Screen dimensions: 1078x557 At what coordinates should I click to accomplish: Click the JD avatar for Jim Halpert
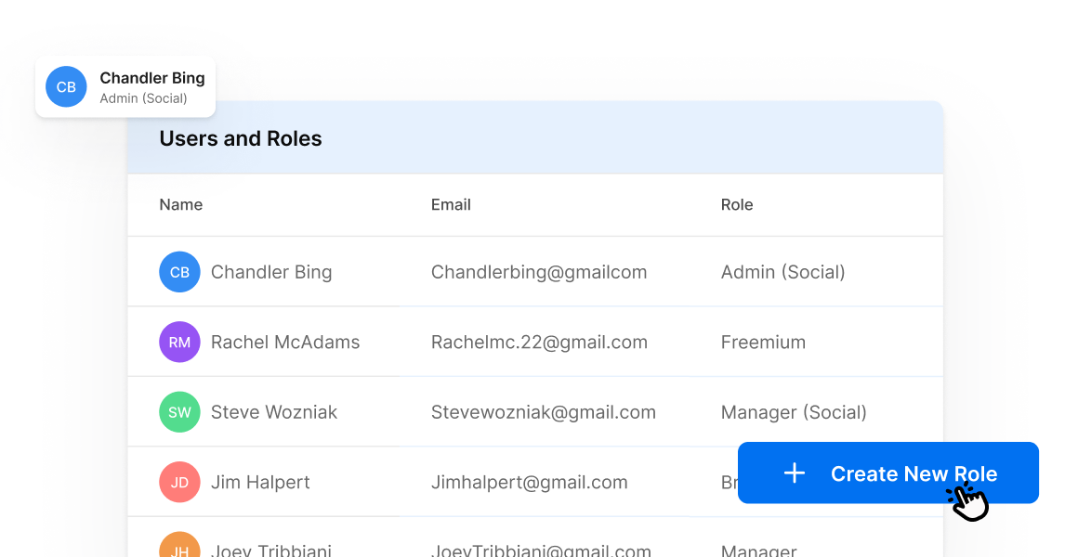(x=179, y=482)
